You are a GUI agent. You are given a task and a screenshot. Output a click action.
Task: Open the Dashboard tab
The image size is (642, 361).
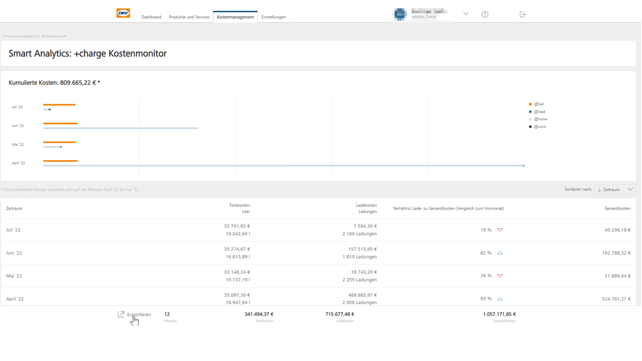coord(151,17)
